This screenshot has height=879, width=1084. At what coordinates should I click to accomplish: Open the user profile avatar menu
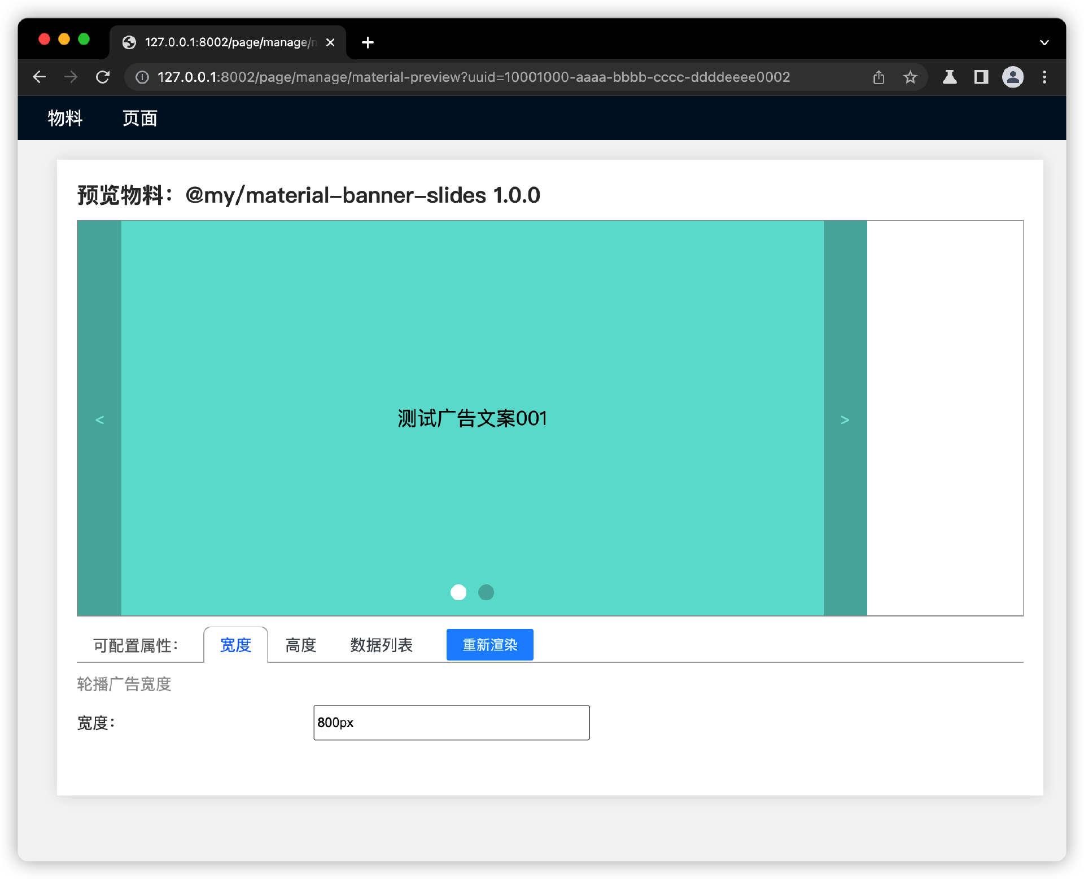(1013, 77)
